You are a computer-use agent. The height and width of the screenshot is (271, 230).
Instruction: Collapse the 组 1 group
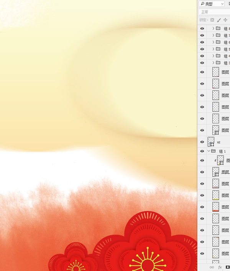coord(209,151)
